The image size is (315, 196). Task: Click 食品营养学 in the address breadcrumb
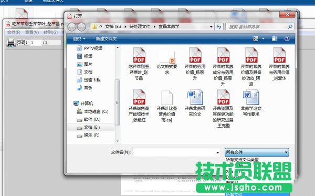click(169, 26)
